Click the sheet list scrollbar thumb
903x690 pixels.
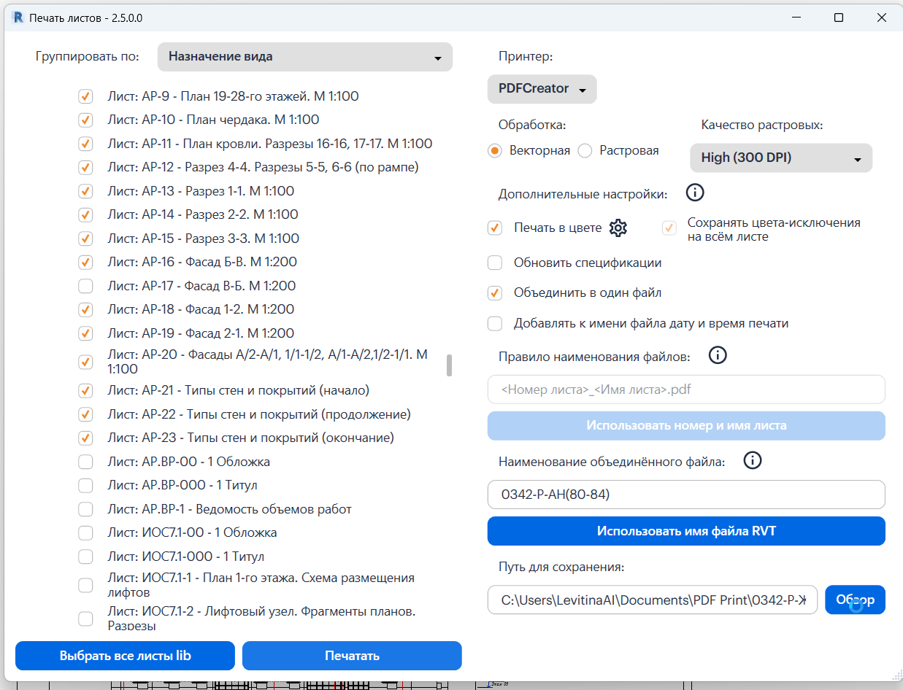point(450,365)
